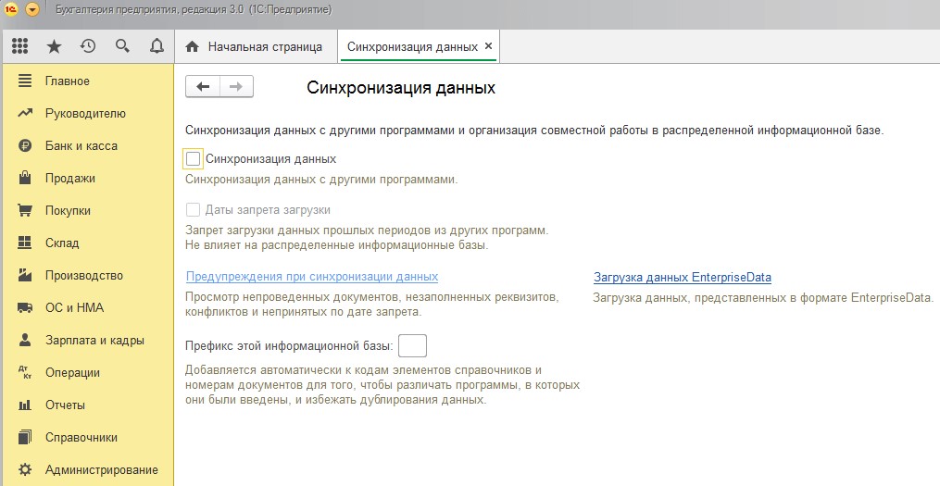Click the Search magnifier icon
Screen dimensions: 940x486
(x=122, y=46)
